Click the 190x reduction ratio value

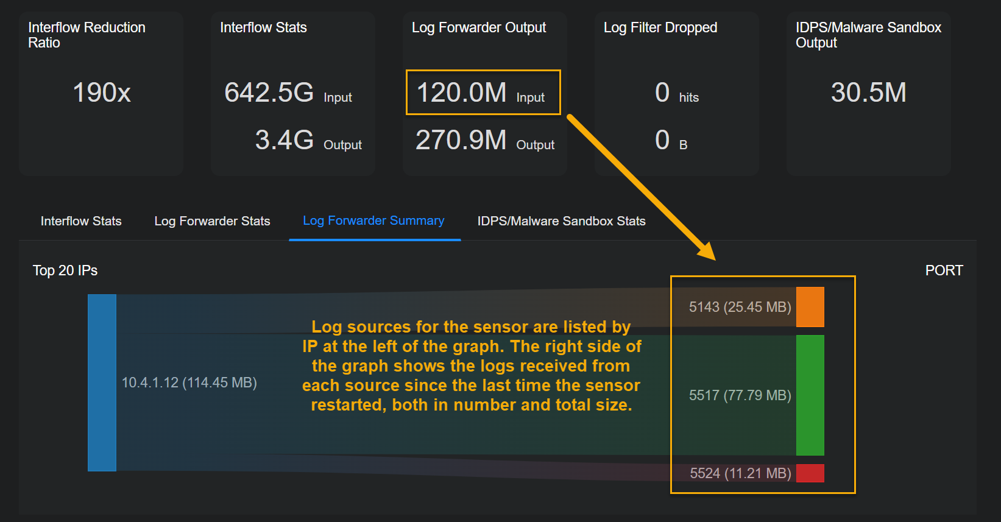102,93
